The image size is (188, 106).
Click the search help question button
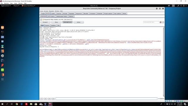click(41, 99)
